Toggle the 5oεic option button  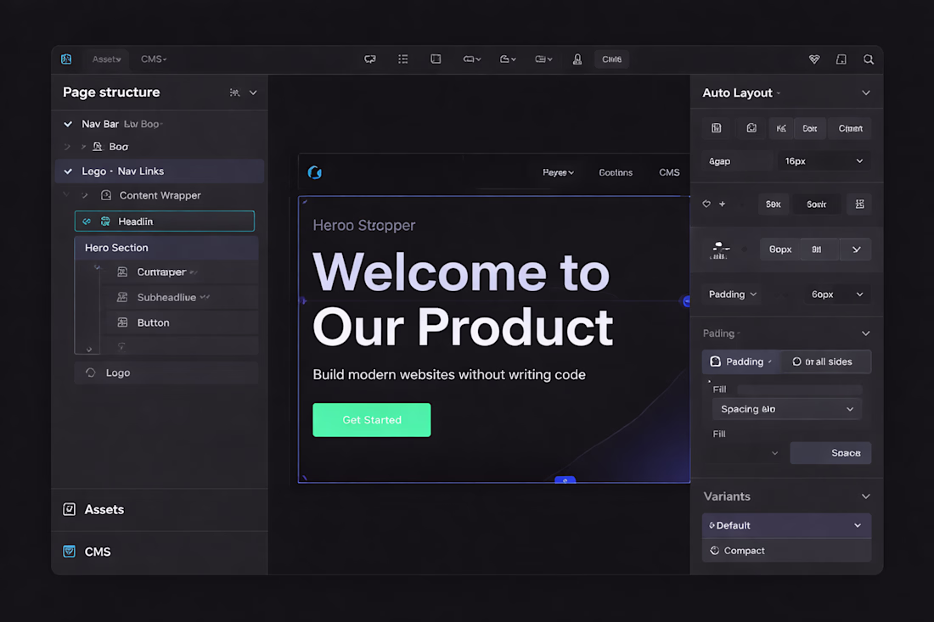(x=817, y=205)
